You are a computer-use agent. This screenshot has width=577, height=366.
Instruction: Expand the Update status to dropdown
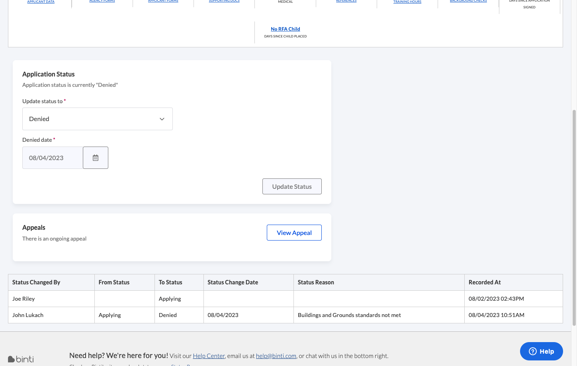[x=98, y=119]
